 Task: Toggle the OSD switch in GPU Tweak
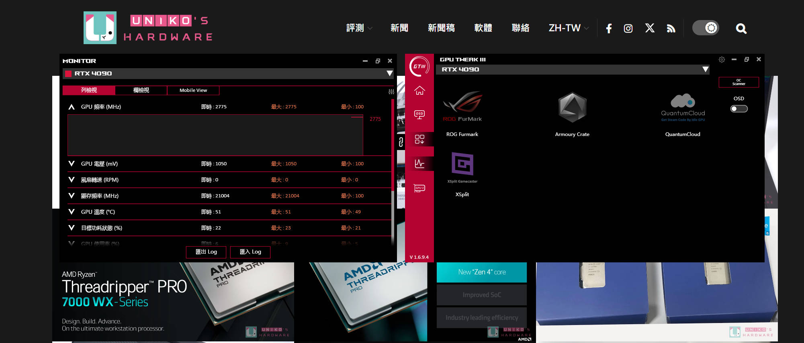pos(739,109)
